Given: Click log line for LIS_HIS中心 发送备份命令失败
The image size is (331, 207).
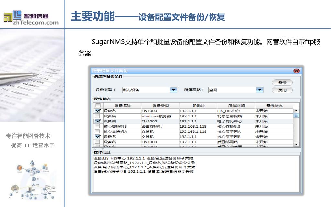Looking at the screenshot, I should point(143,158).
